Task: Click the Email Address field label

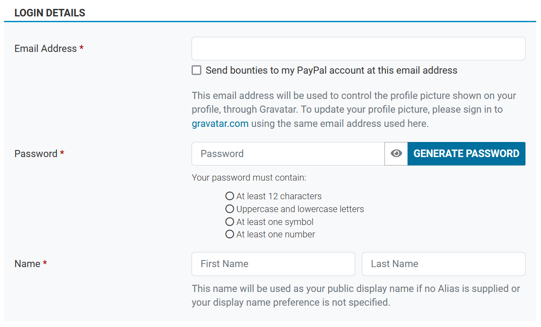Action: (44, 48)
